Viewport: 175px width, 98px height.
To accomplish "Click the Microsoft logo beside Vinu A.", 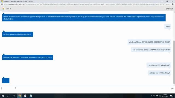I will [4, 9].
